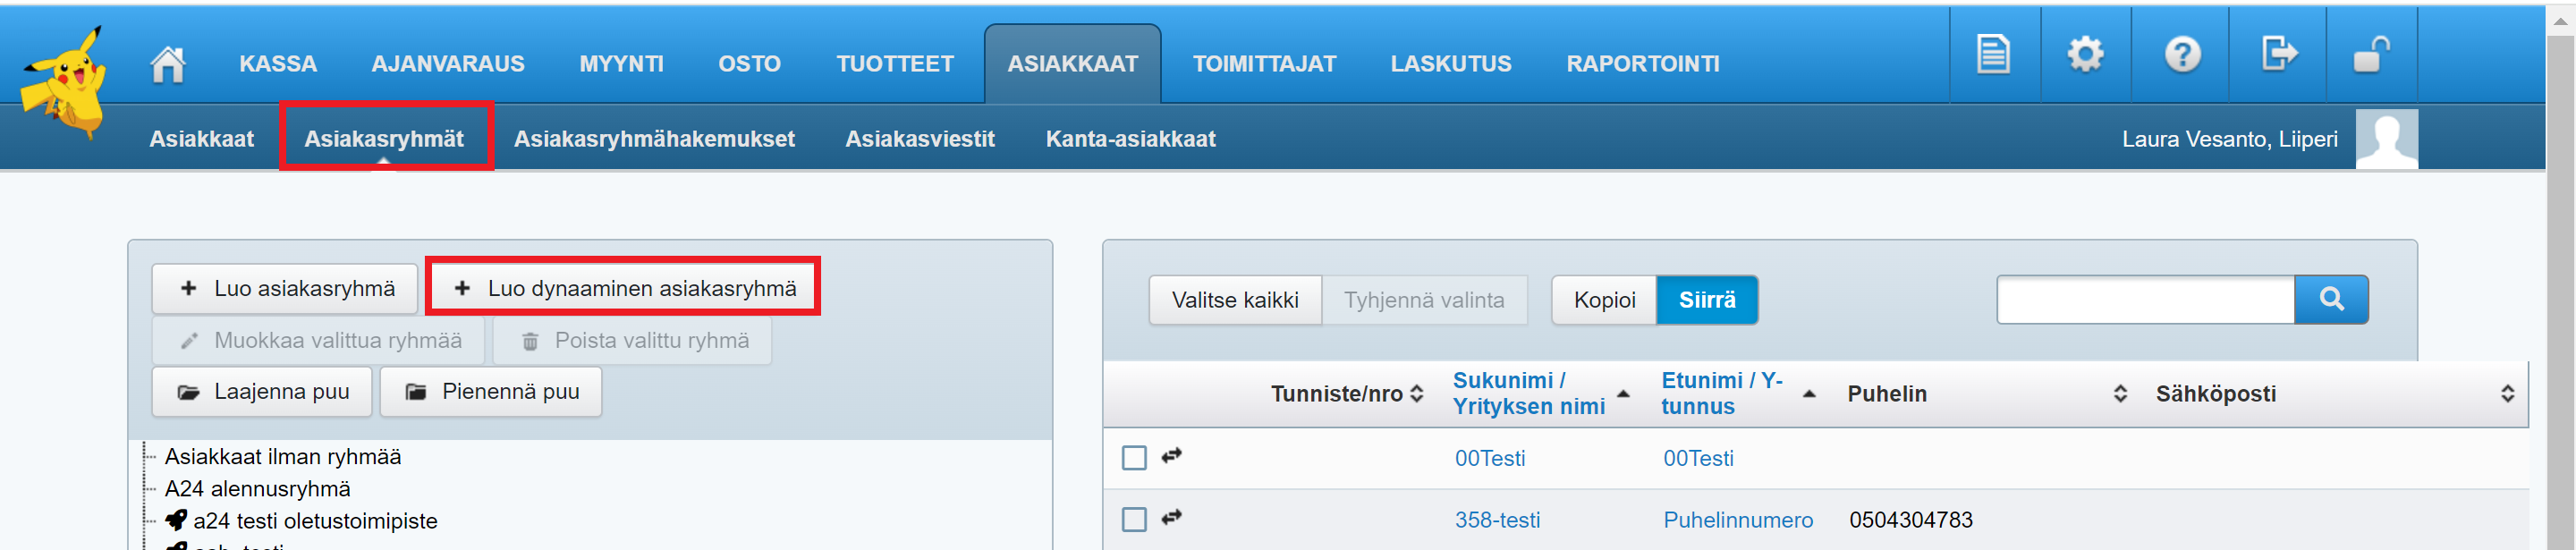Screen dimensions: 2576x550
Task: Click Luo dynaaminen asiakasryhmä button
Action: [x=624, y=289]
